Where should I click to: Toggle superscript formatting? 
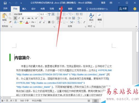click(x=36, y=18)
